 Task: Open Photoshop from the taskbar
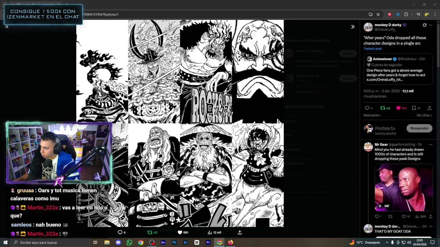(x=174, y=242)
